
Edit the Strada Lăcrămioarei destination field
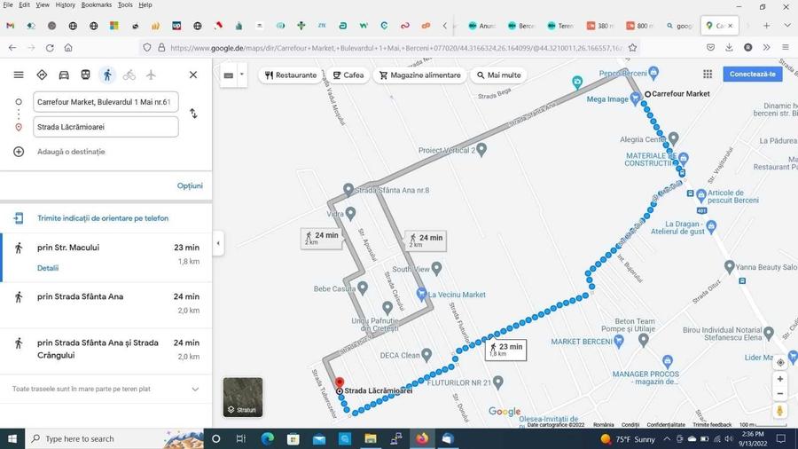(106, 127)
